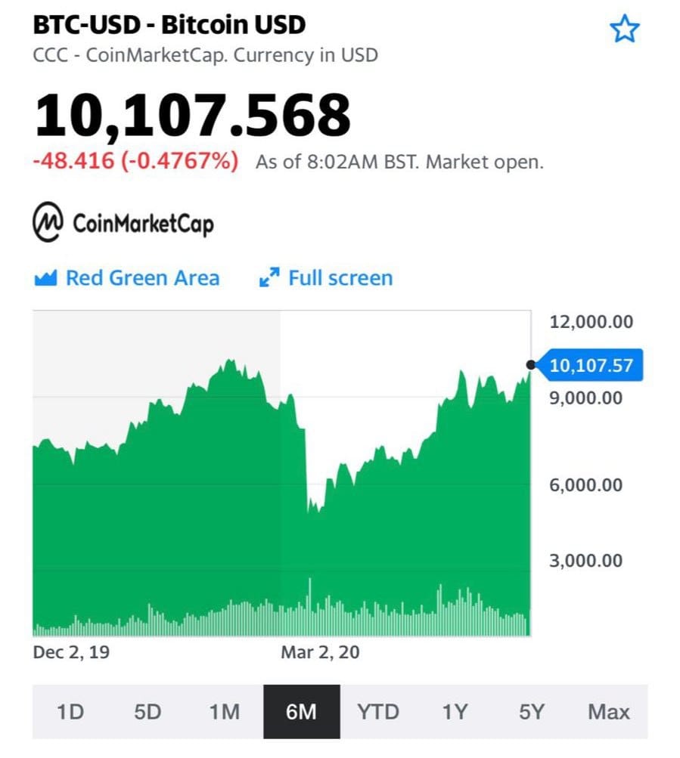Screen dimensions: 680x758
Task: Add BTC-USD to watchlist with star icon
Action: coord(624,29)
